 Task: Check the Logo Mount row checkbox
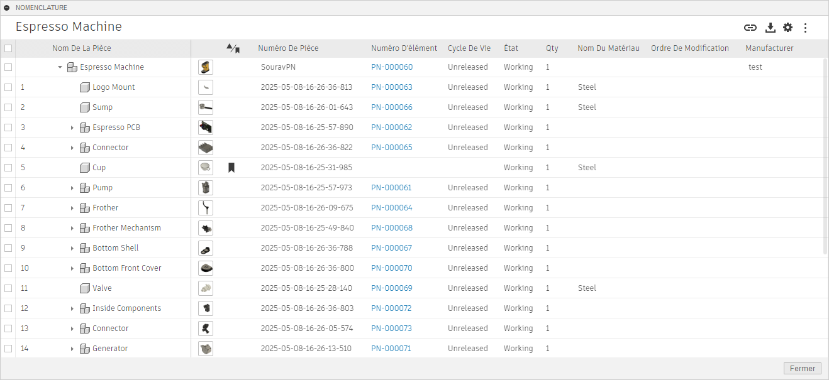[x=8, y=87]
